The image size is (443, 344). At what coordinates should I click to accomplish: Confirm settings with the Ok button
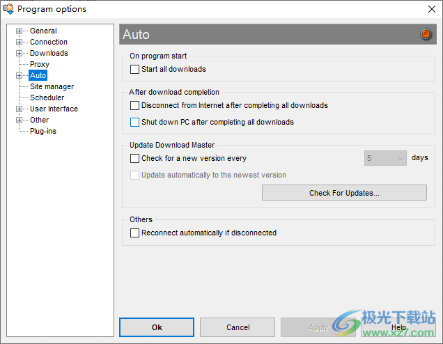(157, 327)
